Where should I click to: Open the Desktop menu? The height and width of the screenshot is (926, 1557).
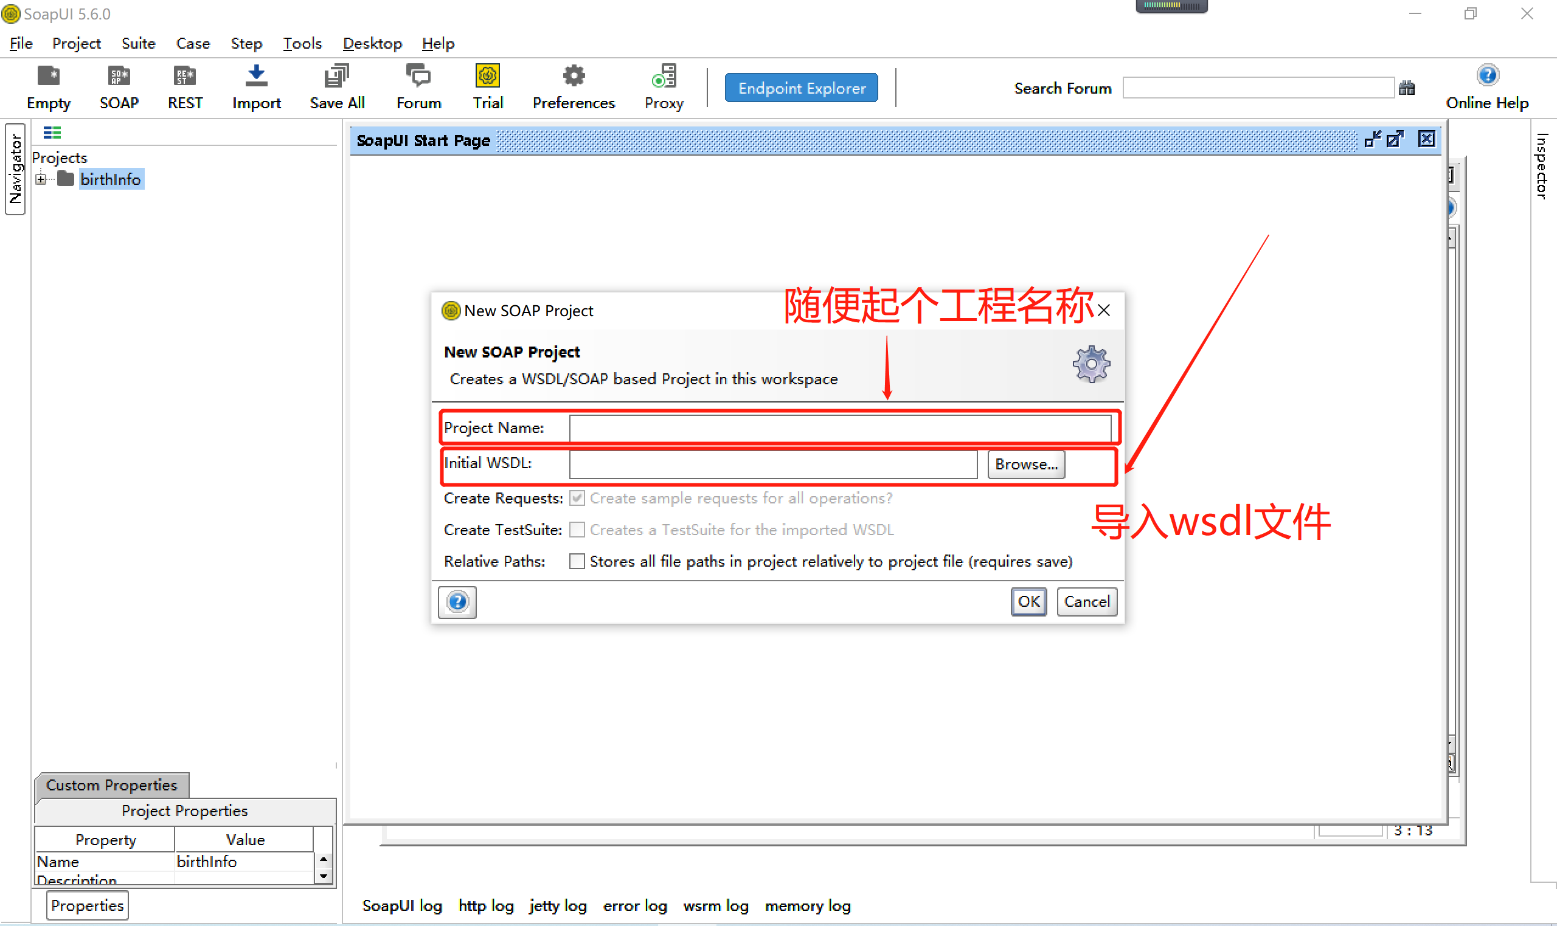pyautogui.click(x=372, y=43)
